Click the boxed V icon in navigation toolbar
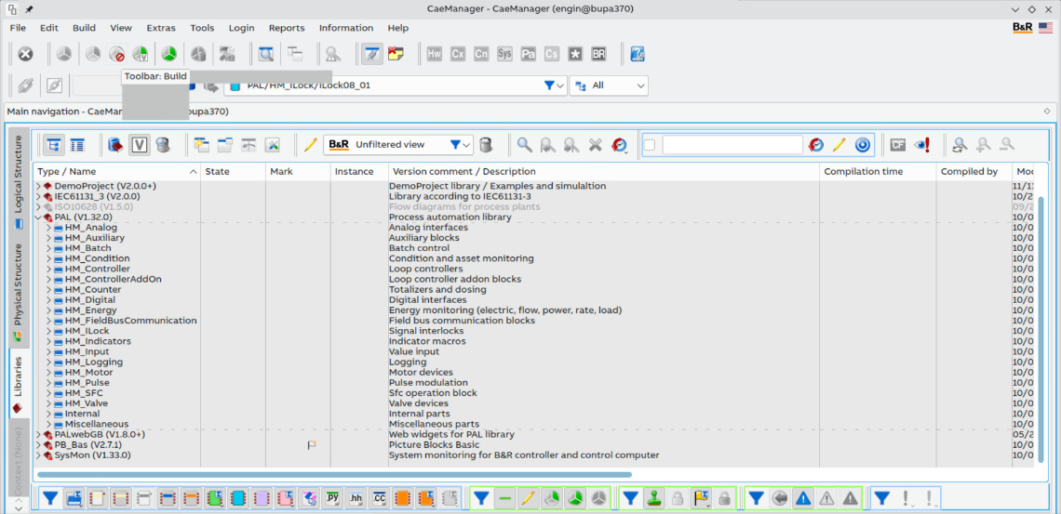This screenshot has height=514, width=1061. click(x=139, y=145)
